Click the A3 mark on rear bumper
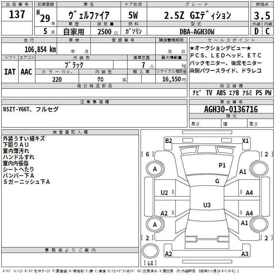Viewport: 275px width, 275px height. [x=245, y=254]
